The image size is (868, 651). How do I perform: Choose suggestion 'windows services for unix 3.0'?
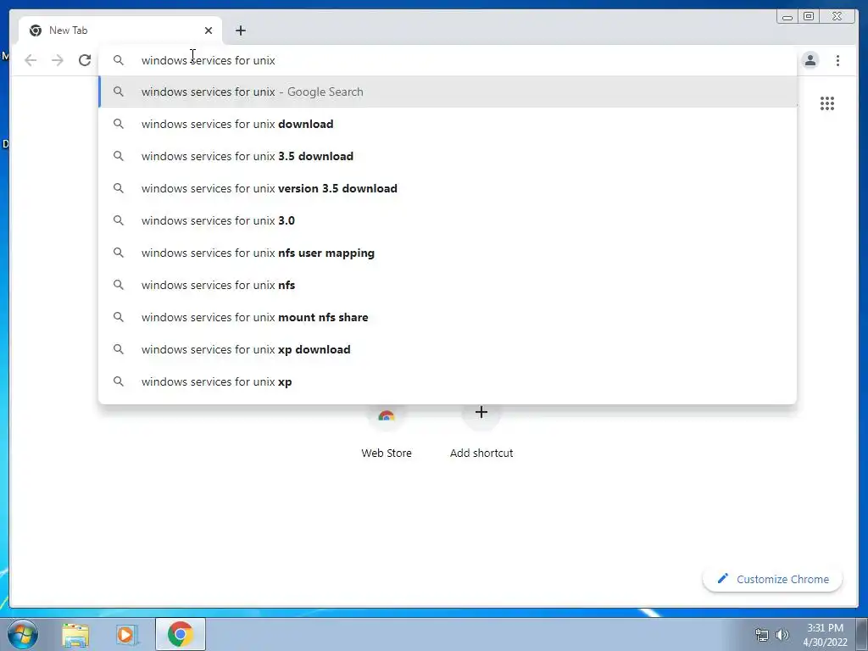point(448,220)
